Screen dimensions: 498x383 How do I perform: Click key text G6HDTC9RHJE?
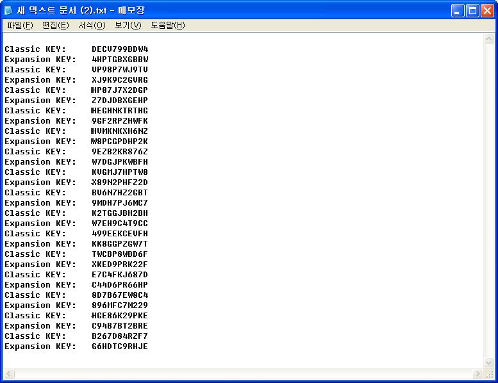point(120,346)
